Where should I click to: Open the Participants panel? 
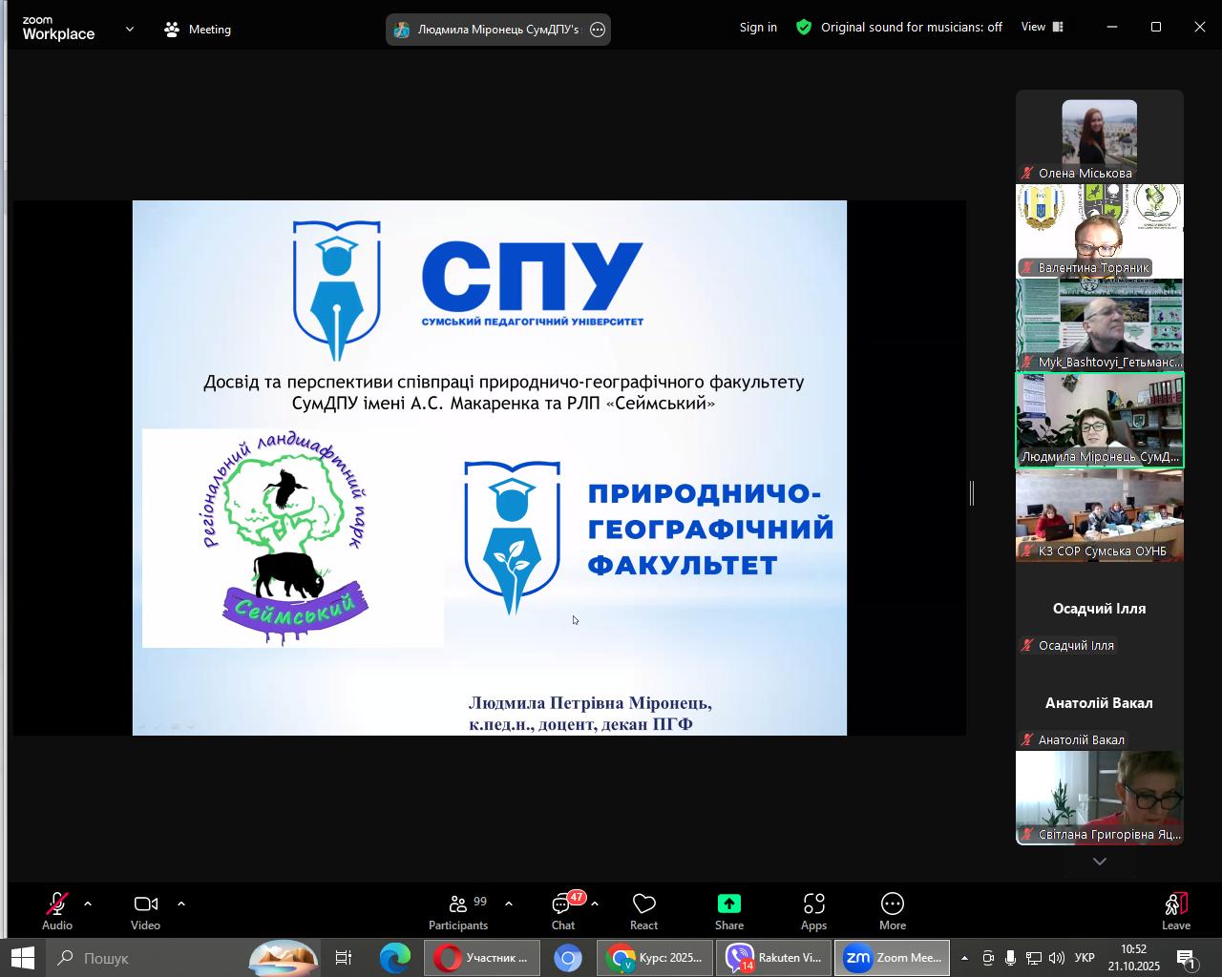[458, 911]
